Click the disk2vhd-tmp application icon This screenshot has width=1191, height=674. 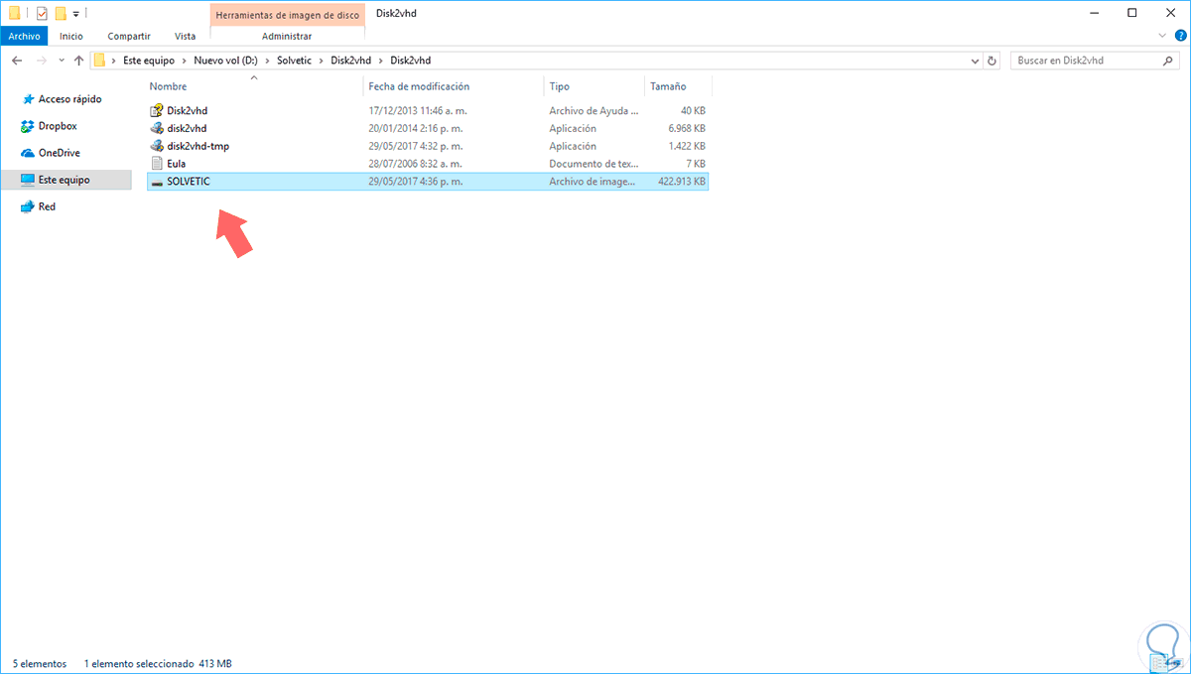[157, 146]
